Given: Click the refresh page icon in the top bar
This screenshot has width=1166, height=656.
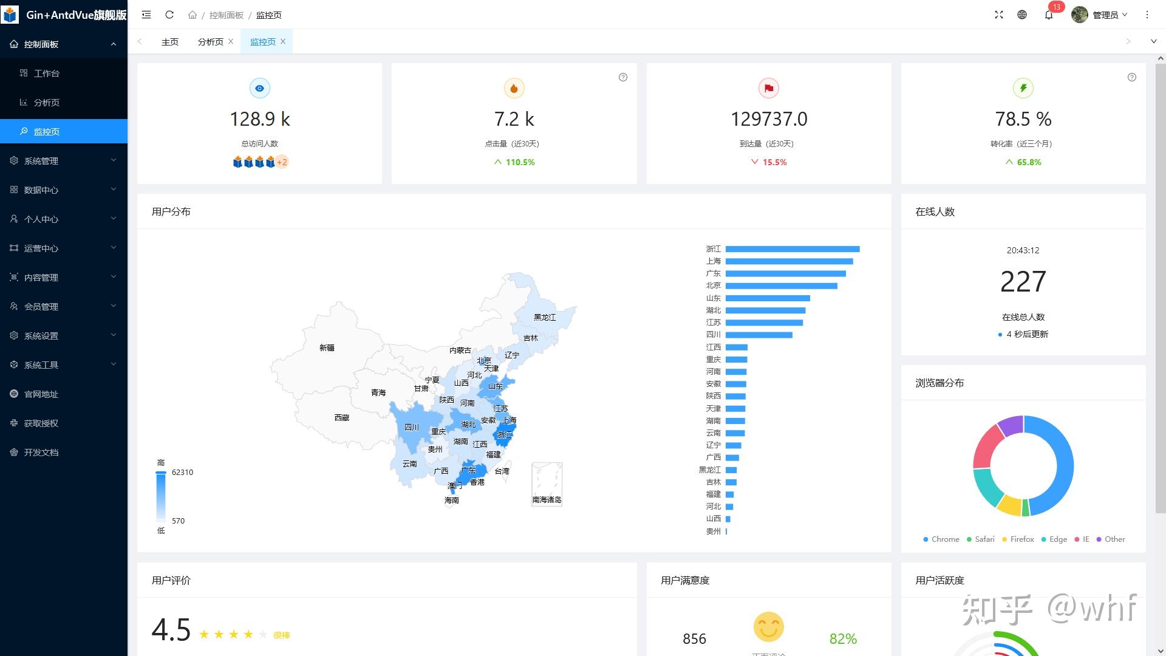Looking at the screenshot, I should [169, 15].
